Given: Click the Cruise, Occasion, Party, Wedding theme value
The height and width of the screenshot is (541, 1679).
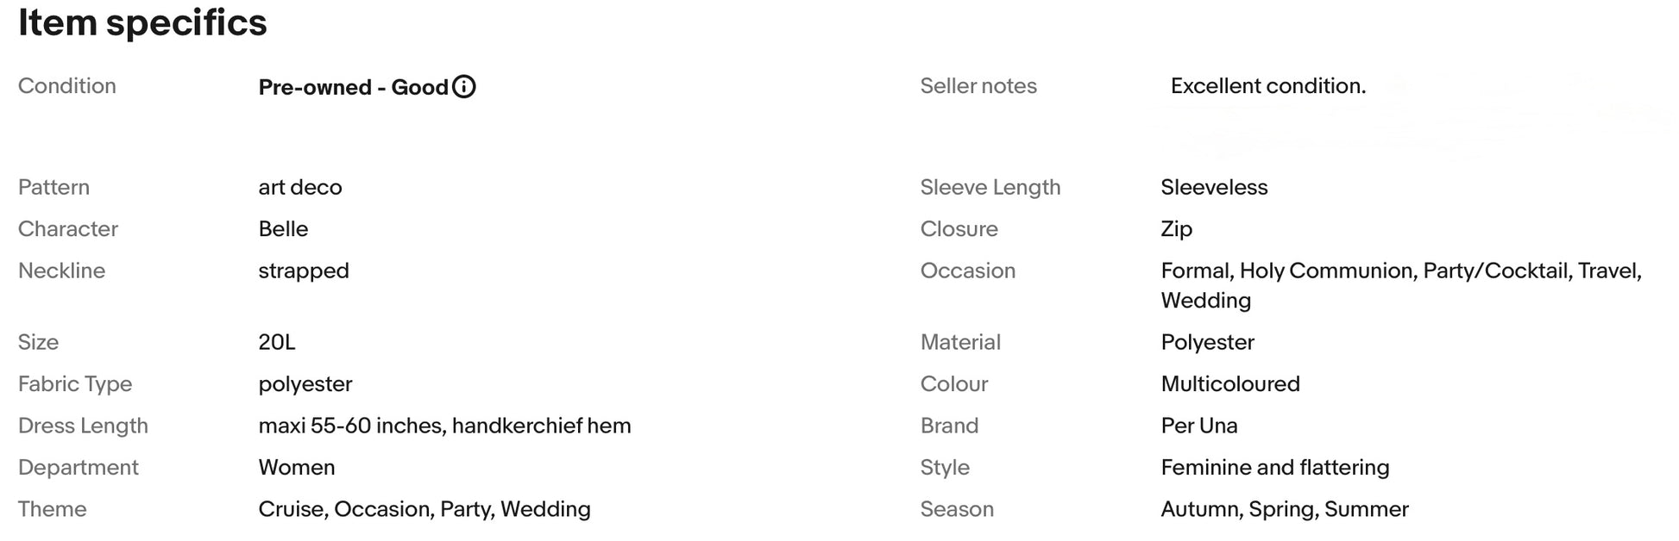Looking at the screenshot, I should pos(424,509).
